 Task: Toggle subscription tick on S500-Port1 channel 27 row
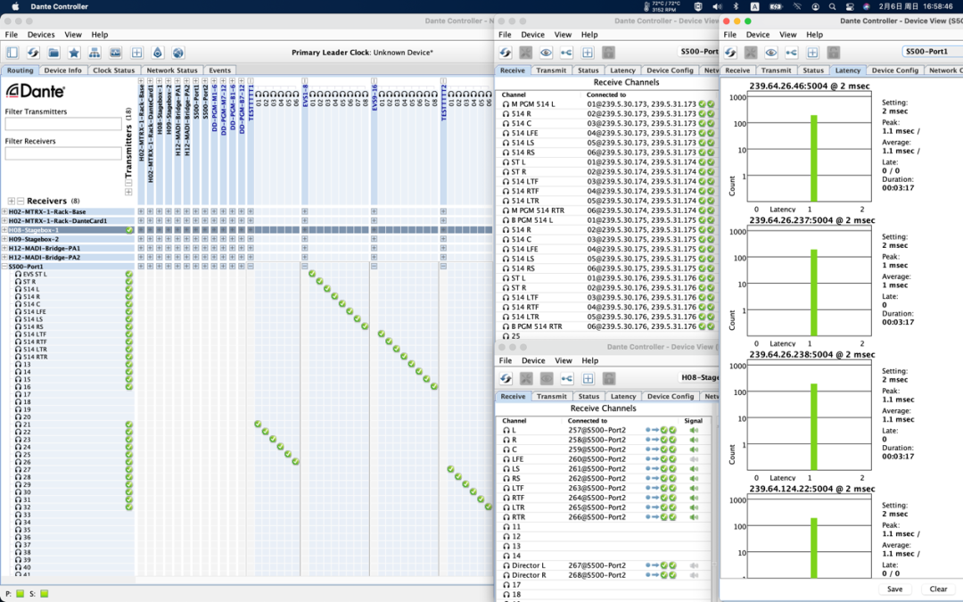451,469
